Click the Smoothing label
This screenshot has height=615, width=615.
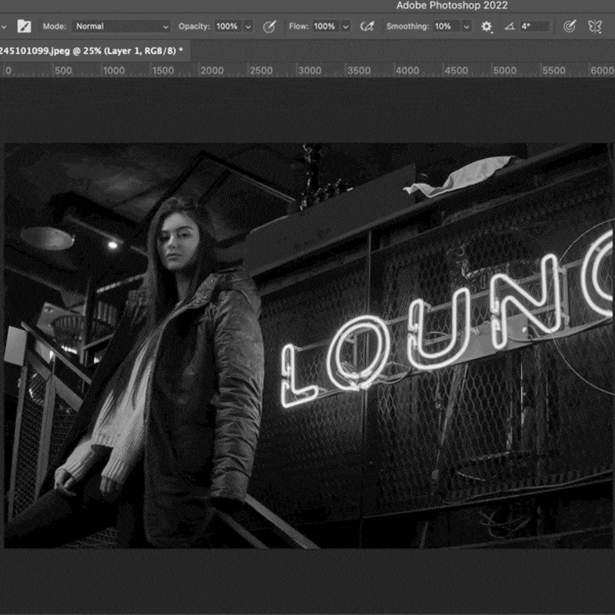[x=407, y=26]
